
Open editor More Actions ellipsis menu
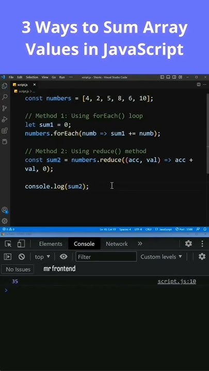coord(205,85)
